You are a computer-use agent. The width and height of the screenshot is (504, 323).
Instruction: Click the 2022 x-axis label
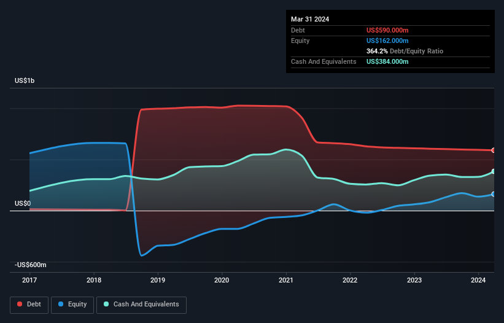[350, 280]
